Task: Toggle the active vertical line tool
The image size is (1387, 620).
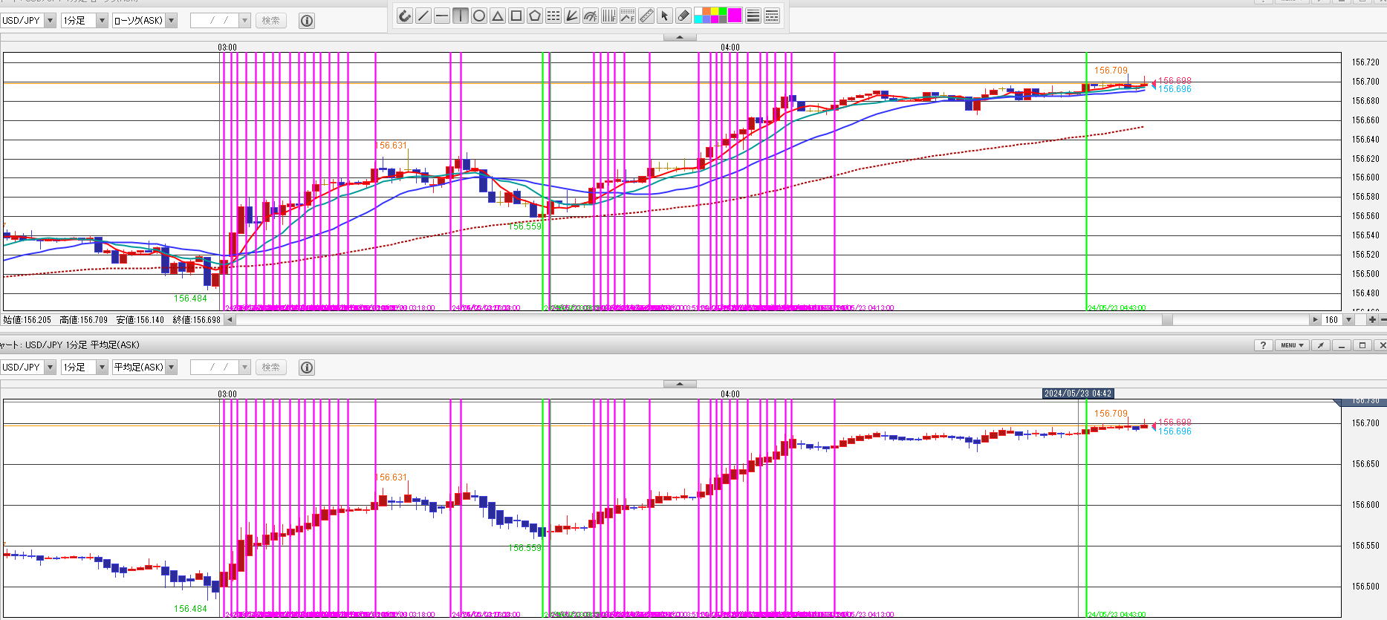Action: pyautogui.click(x=460, y=16)
